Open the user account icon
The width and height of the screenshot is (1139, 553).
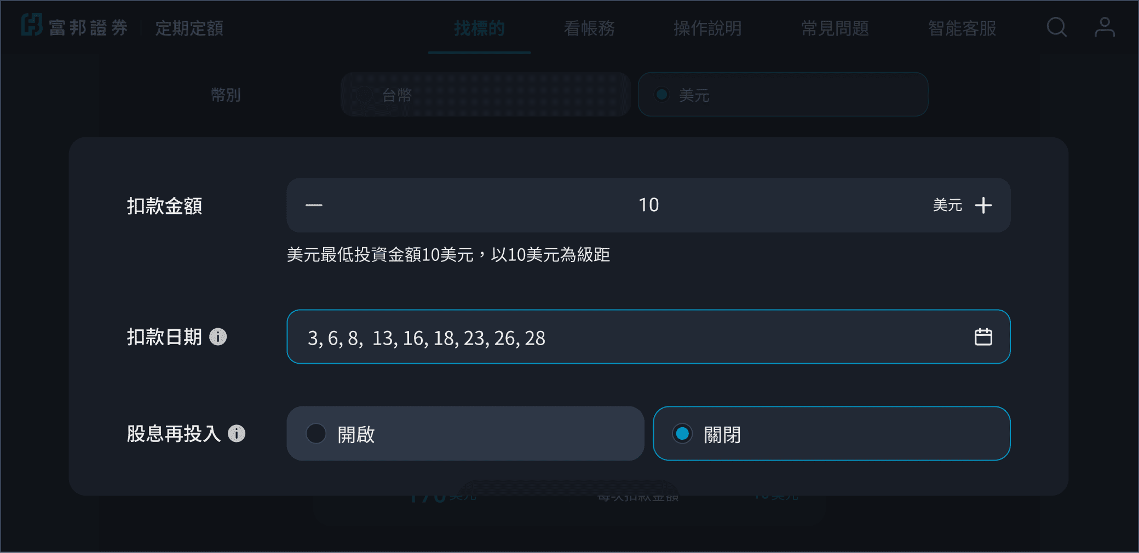coord(1105,27)
